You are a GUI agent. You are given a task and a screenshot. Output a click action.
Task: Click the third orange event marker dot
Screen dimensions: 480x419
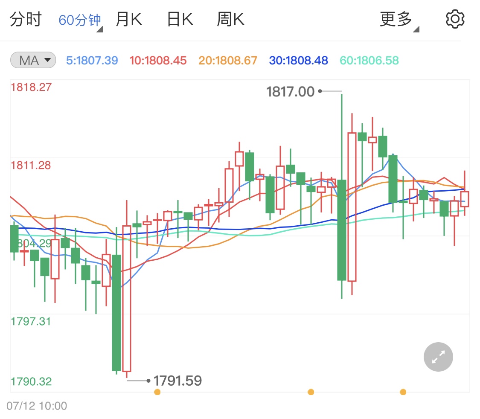pos(403,392)
